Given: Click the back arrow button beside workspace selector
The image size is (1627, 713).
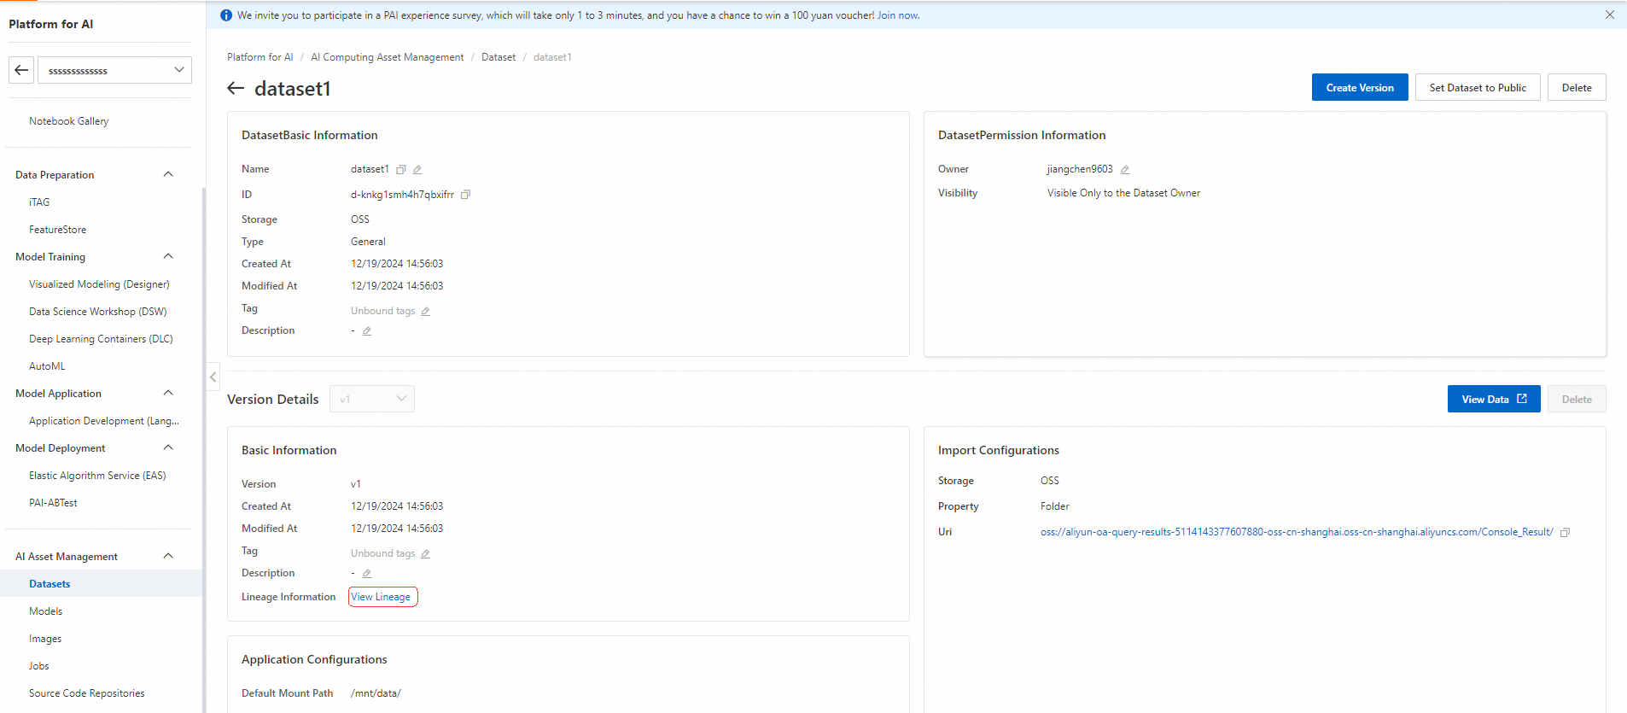Looking at the screenshot, I should [21, 70].
